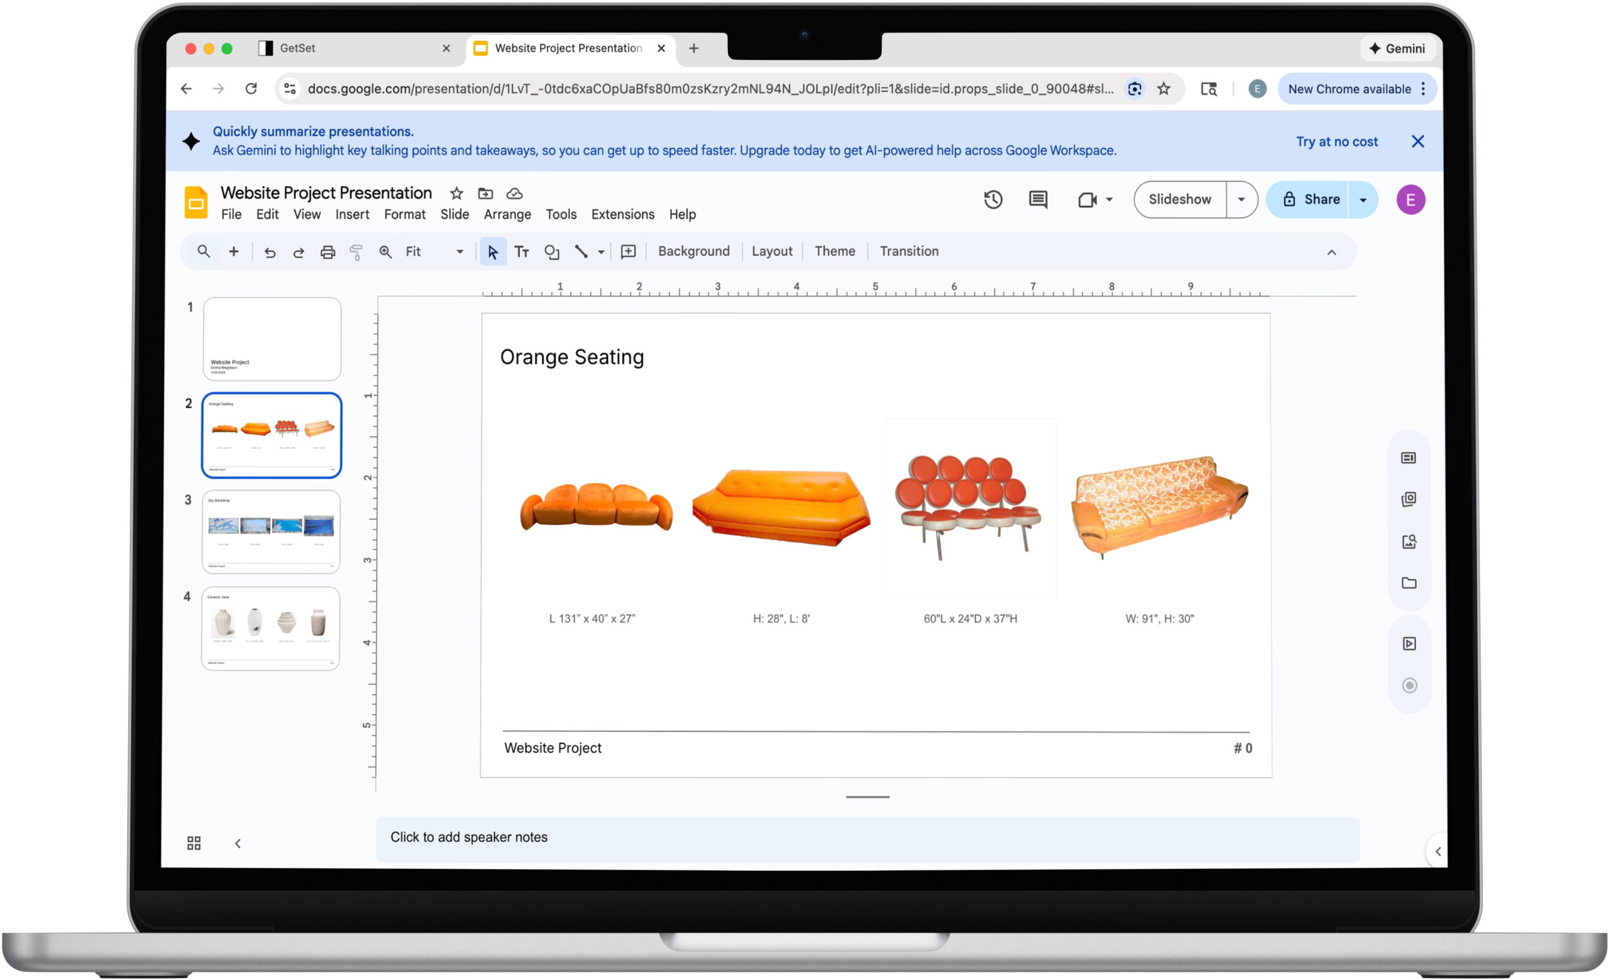
Task: Select the text box tool
Action: pyautogui.click(x=522, y=252)
